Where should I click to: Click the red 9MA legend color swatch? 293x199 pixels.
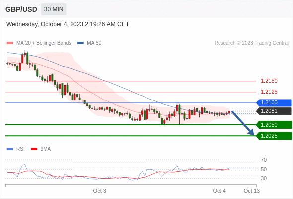coord(34,149)
